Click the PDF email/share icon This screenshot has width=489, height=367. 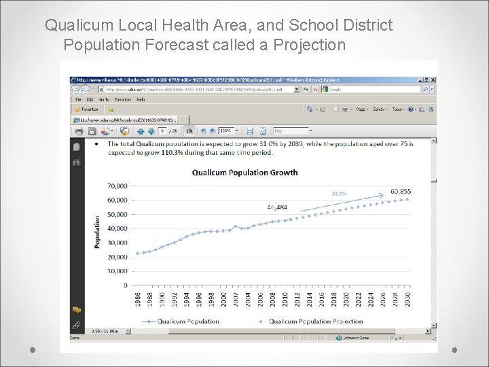point(105,131)
